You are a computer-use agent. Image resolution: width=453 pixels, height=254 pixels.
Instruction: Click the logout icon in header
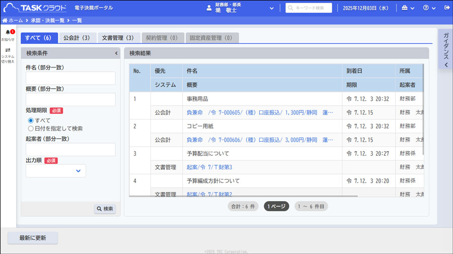coord(447,8)
